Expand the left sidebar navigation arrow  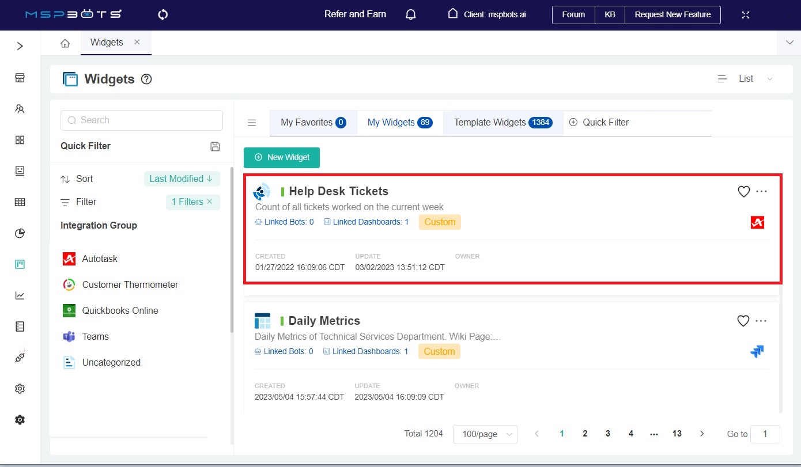(x=20, y=46)
